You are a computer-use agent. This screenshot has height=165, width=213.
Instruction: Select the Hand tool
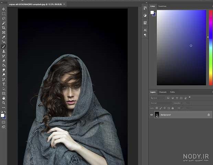[x=4, y=98]
